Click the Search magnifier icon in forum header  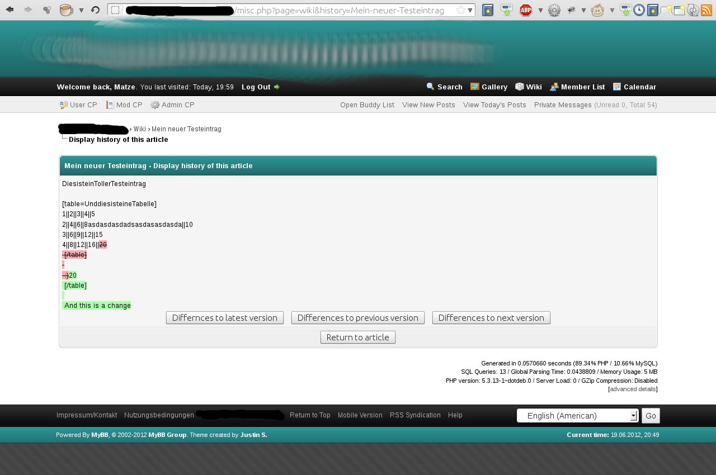point(430,87)
